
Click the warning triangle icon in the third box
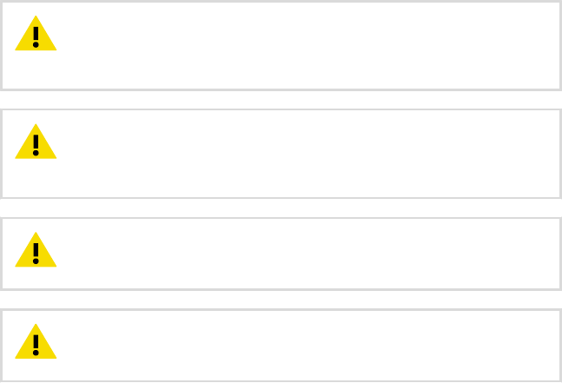point(36,249)
